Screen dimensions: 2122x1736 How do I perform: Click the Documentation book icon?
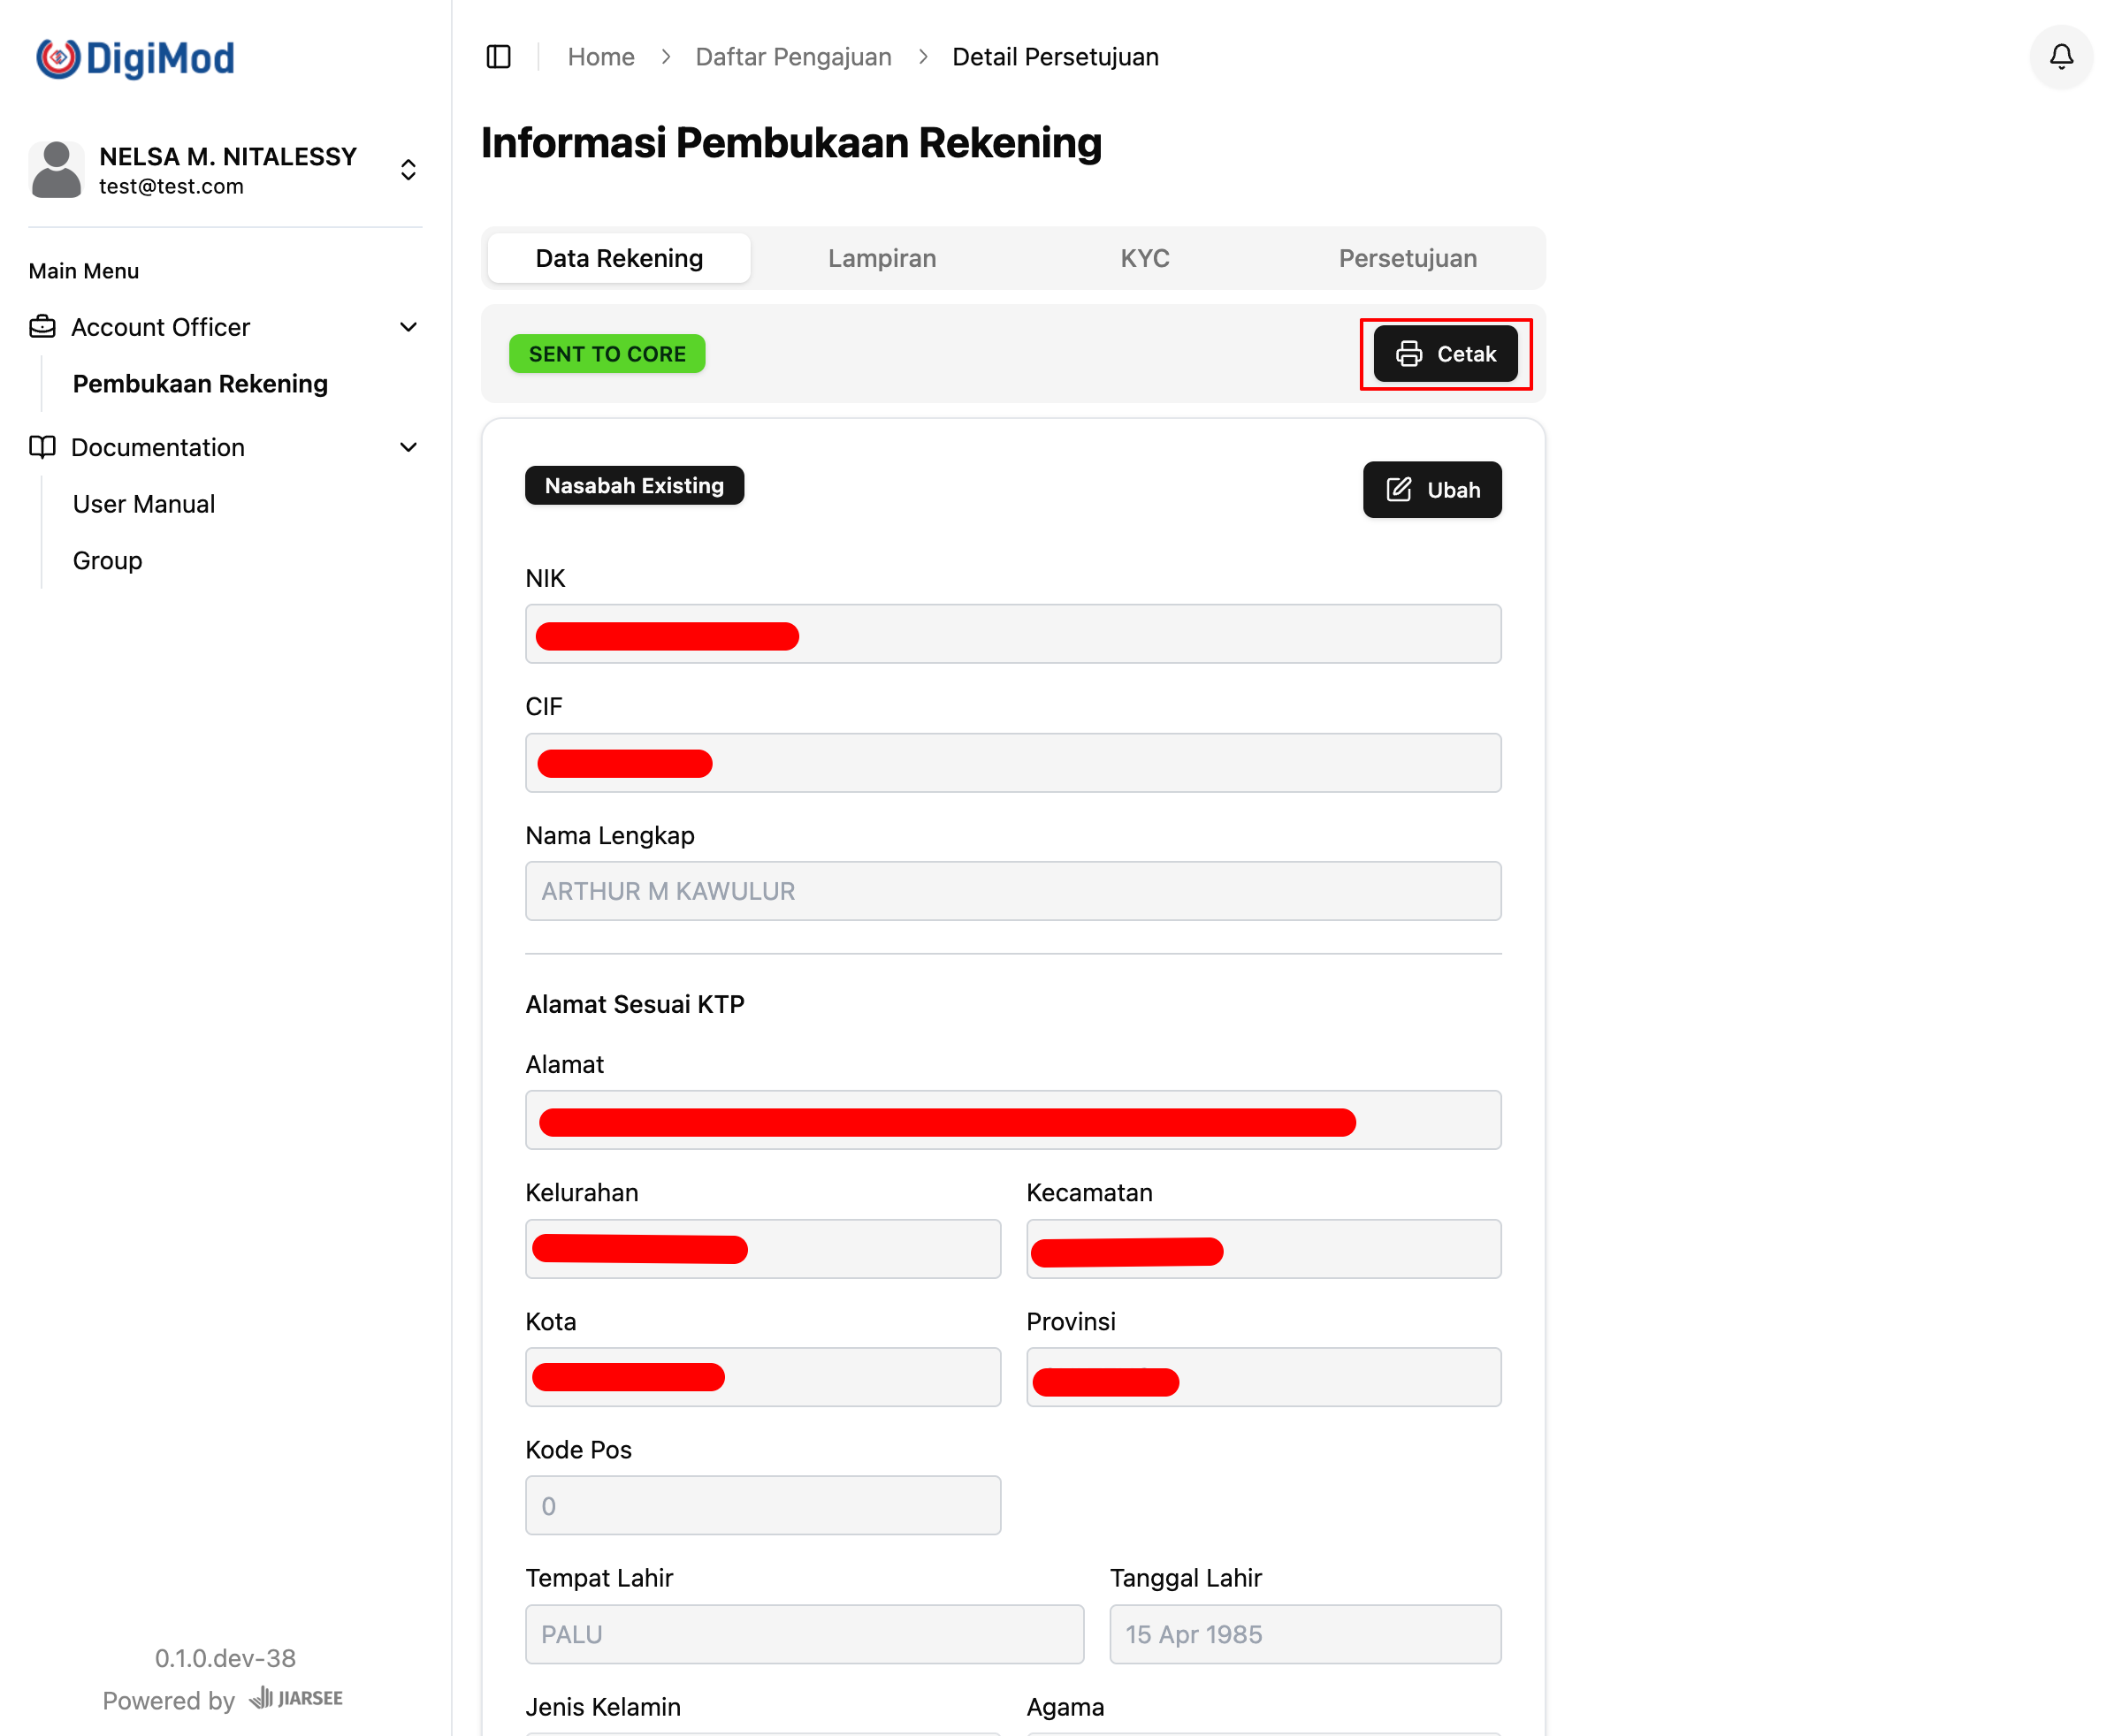(x=42, y=447)
